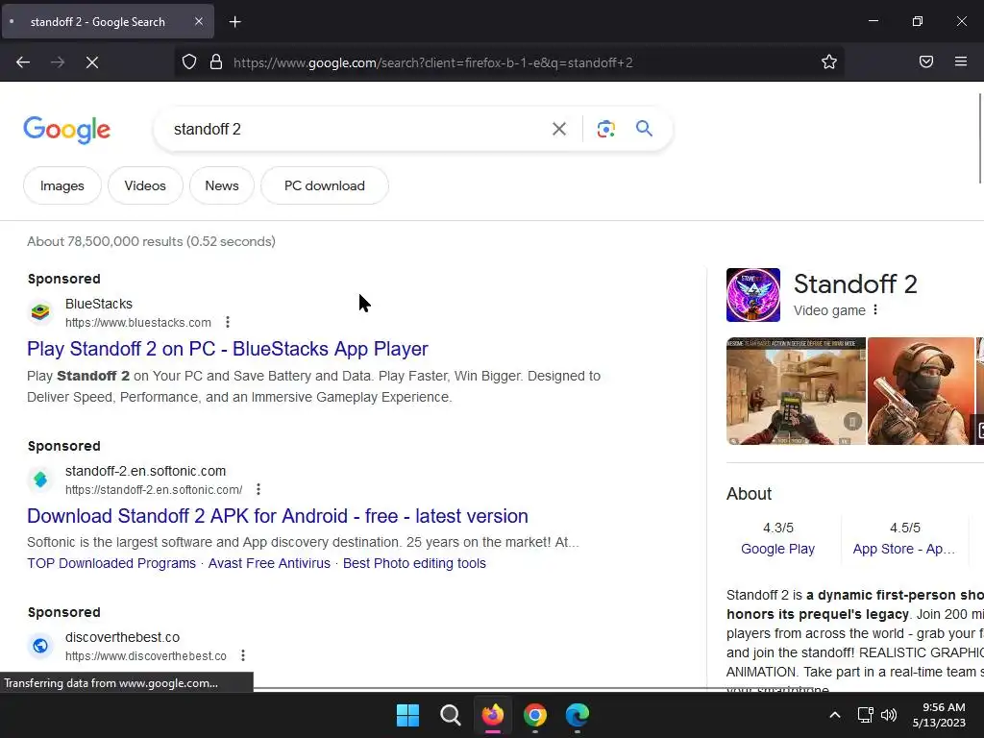Screen dimensions: 984x738
Task: Open more options next to Video game
Action: click(x=874, y=310)
